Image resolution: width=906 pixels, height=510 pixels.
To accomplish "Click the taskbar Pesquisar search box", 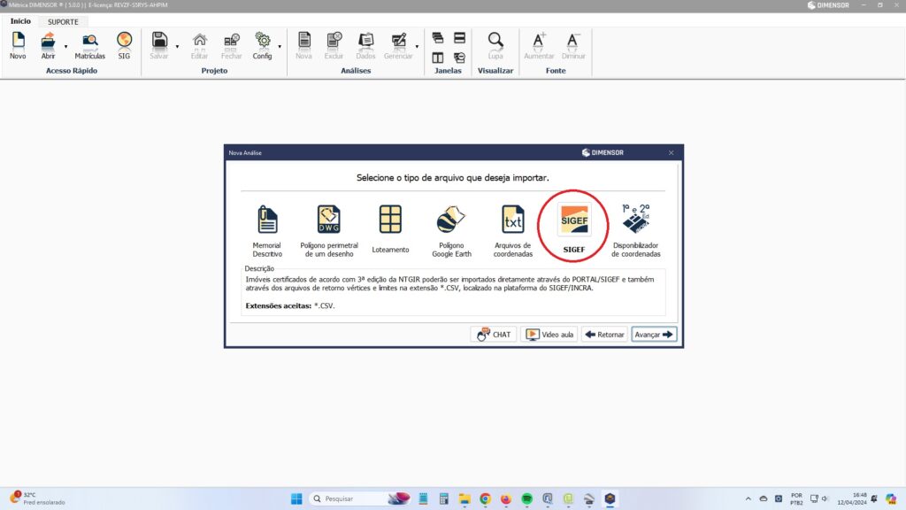I will click(x=361, y=498).
